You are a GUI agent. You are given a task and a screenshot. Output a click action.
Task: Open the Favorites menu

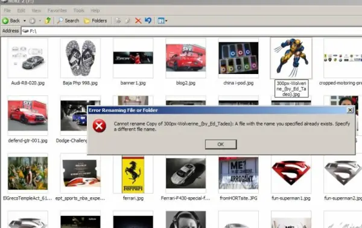pyautogui.click(x=57, y=10)
